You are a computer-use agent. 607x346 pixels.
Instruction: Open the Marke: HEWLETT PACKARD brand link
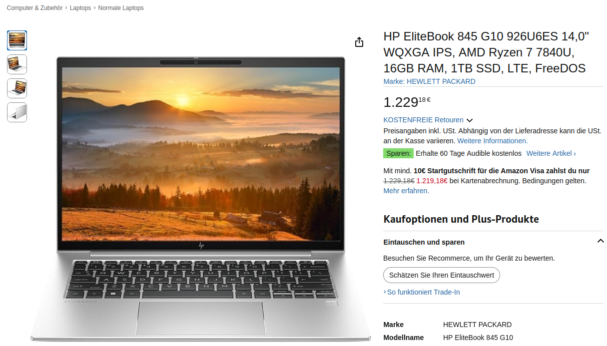click(x=429, y=81)
